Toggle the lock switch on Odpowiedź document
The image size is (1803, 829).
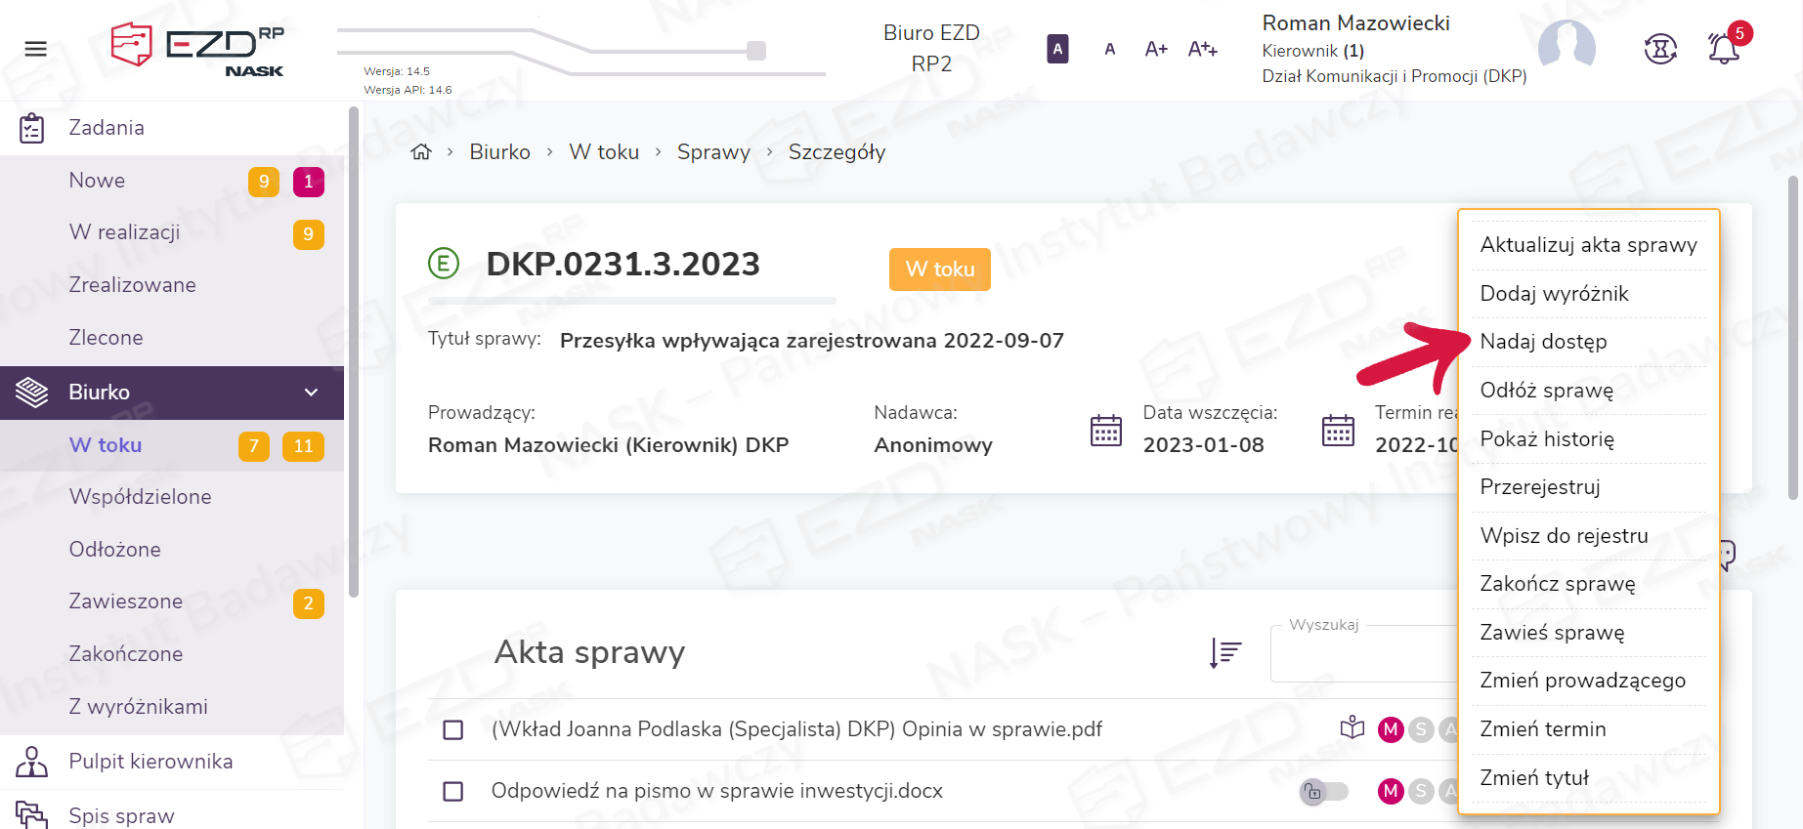click(x=1323, y=792)
